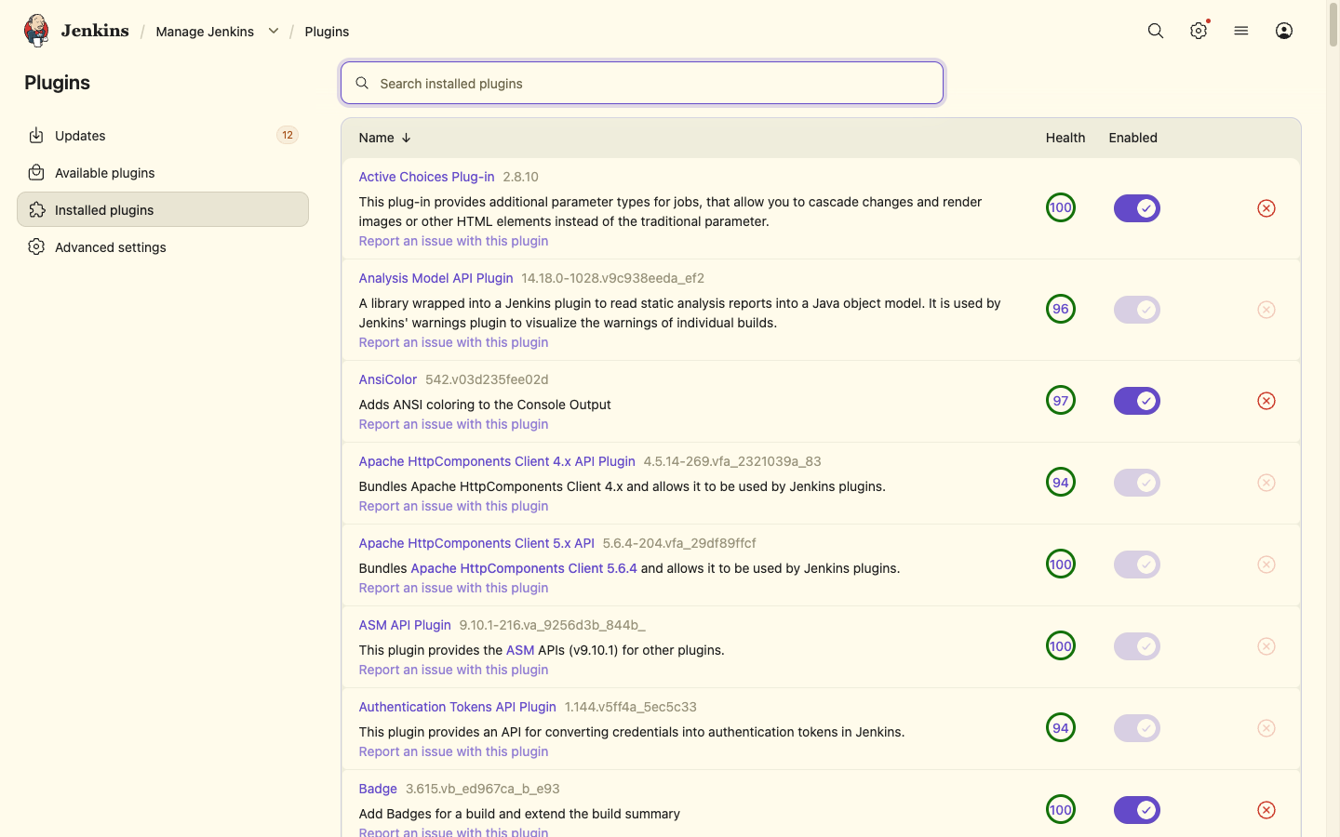Viewport: 1340px width, 837px height.
Task: Uninstall the Badge plugin
Action: [x=1266, y=810]
